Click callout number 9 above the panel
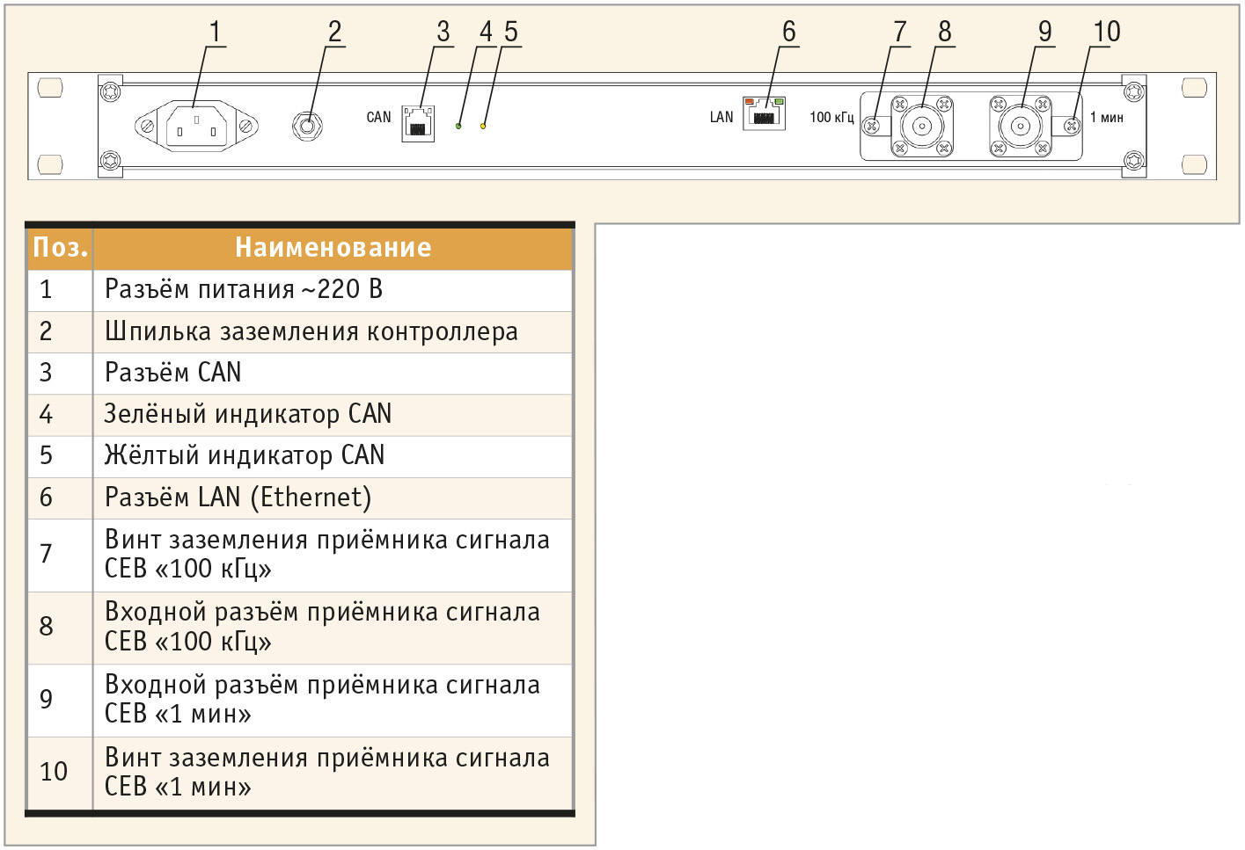This screenshot has height=850, width=1245. [1045, 32]
